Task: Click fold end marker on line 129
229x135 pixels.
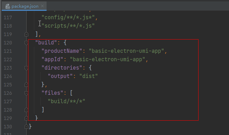Action: [x=26, y=118]
